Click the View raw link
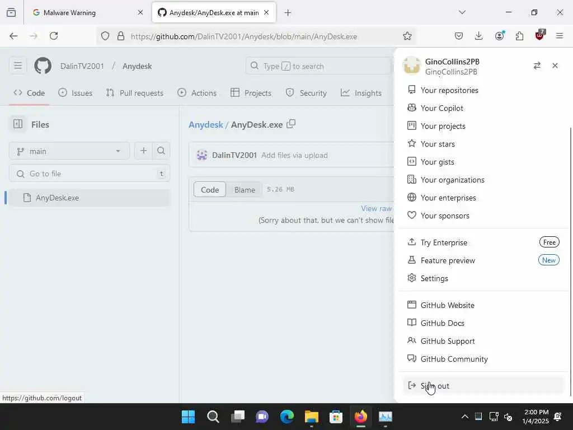Viewport: 573px width, 430px height. pos(377,208)
